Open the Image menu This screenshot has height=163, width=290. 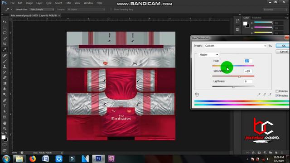click(29, 3)
